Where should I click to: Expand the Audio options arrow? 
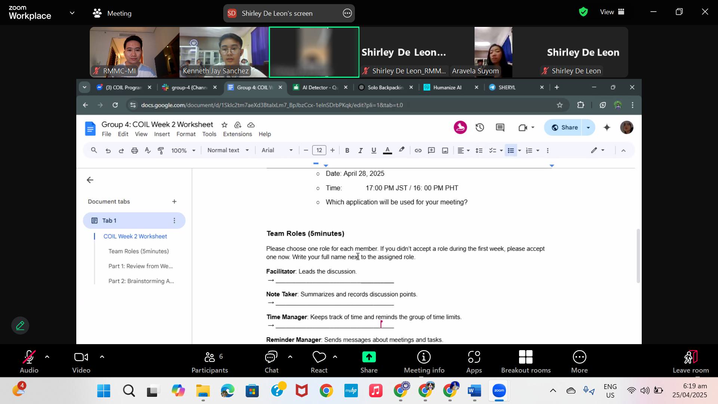47,357
